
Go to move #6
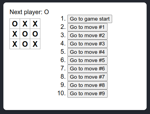87,69
